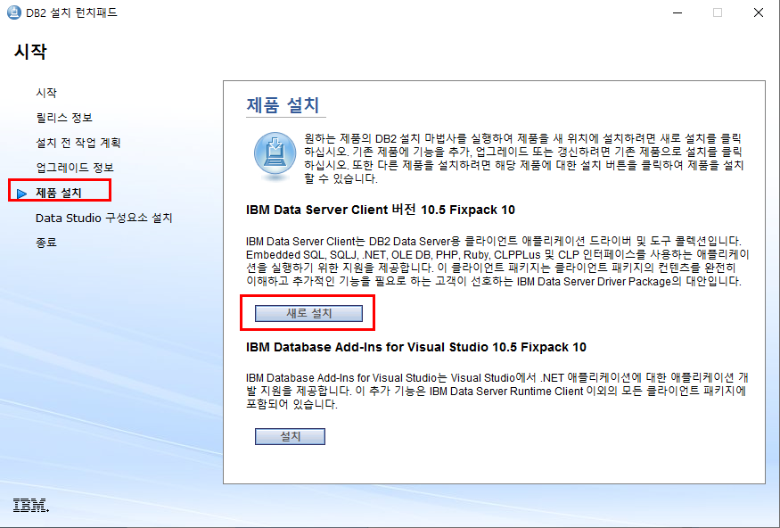Click the IBM Database Add-Ins for Visual Studio heading
This screenshot has height=528, width=780.
[x=416, y=347]
